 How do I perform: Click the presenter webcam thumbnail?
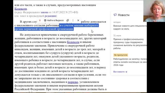(154, 11)
